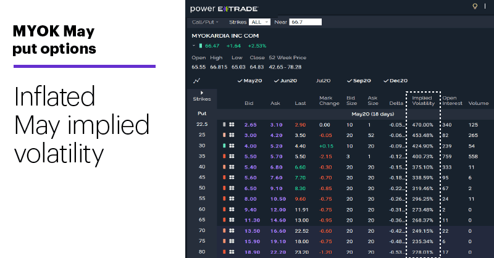This screenshot has width=494, height=258.
Task: Click the grid icon in the 22.5 strike row
Action: (232, 125)
